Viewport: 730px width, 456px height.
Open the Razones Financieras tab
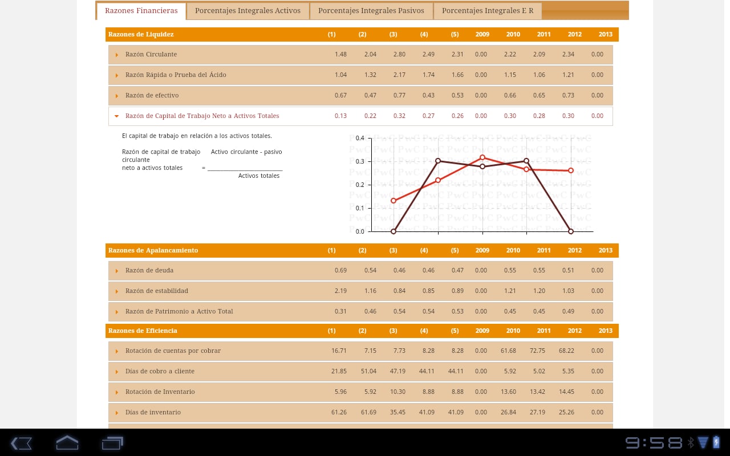click(141, 11)
